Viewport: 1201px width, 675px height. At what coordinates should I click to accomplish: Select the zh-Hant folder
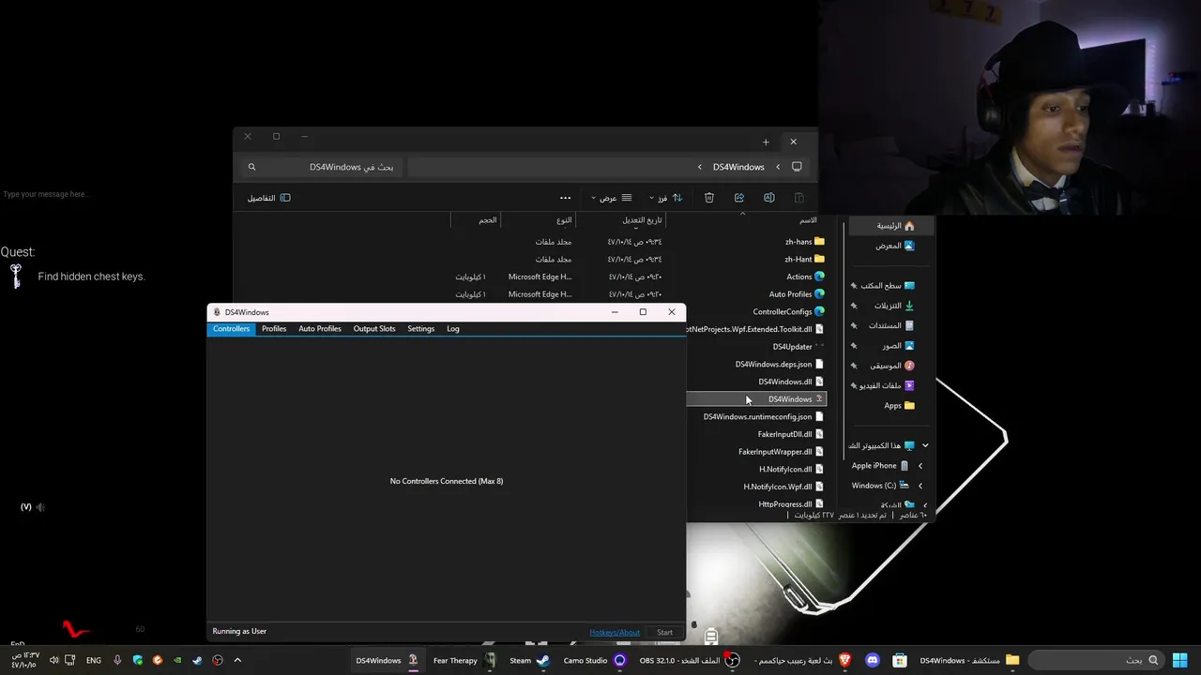click(805, 260)
